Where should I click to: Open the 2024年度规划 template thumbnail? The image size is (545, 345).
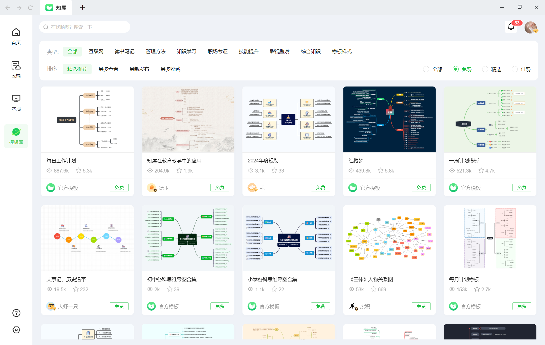[x=289, y=119]
